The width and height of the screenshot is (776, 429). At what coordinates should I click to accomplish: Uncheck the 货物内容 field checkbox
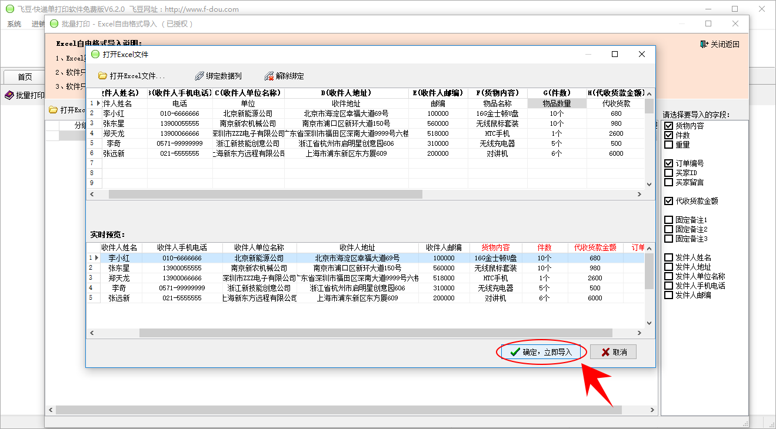tap(668, 126)
